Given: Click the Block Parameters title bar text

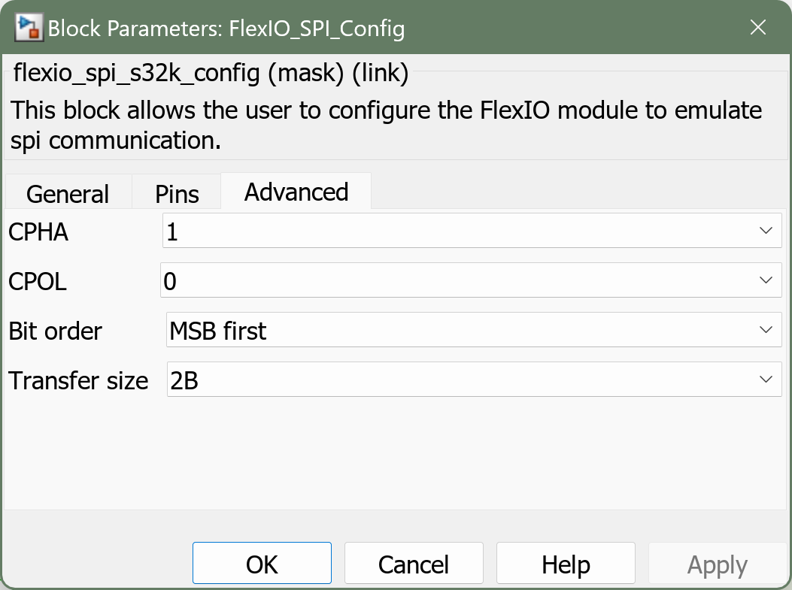Looking at the screenshot, I should pos(226,29).
